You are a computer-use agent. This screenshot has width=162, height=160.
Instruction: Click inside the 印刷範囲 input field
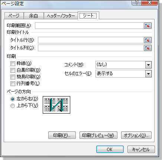89,26
